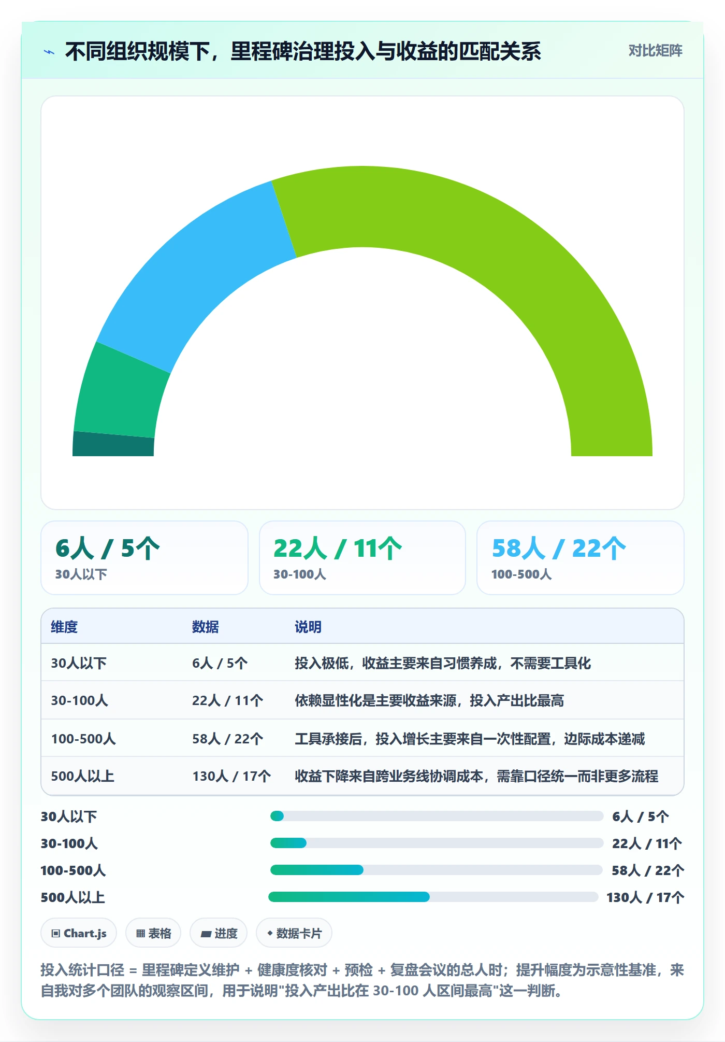This screenshot has height=1042, width=725.
Task: Click the progress bar in the 30人以下 row
Action: pyautogui.click(x=437, y=816)
